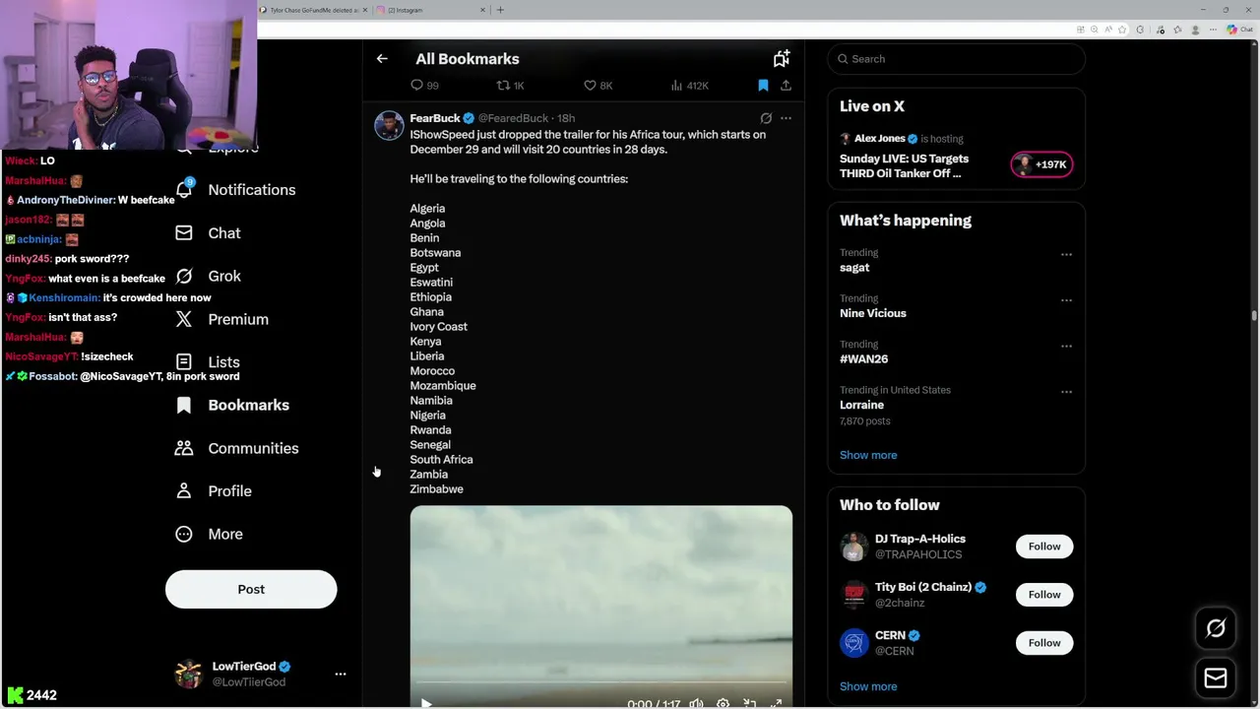Repost the post with 1K reposts
This screenshot has width=1260, height=709.
(x=503, y=86)
